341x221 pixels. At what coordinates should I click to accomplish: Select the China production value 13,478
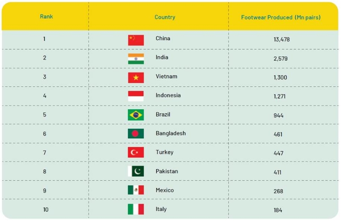[282, 39]
